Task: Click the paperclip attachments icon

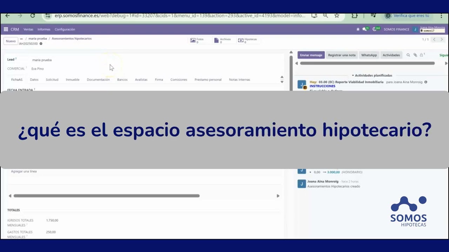Action: coord(415,55)
